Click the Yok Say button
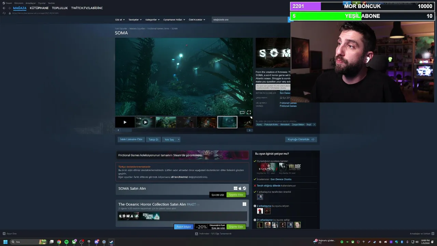Screen dimensions: 437x246 169,139
